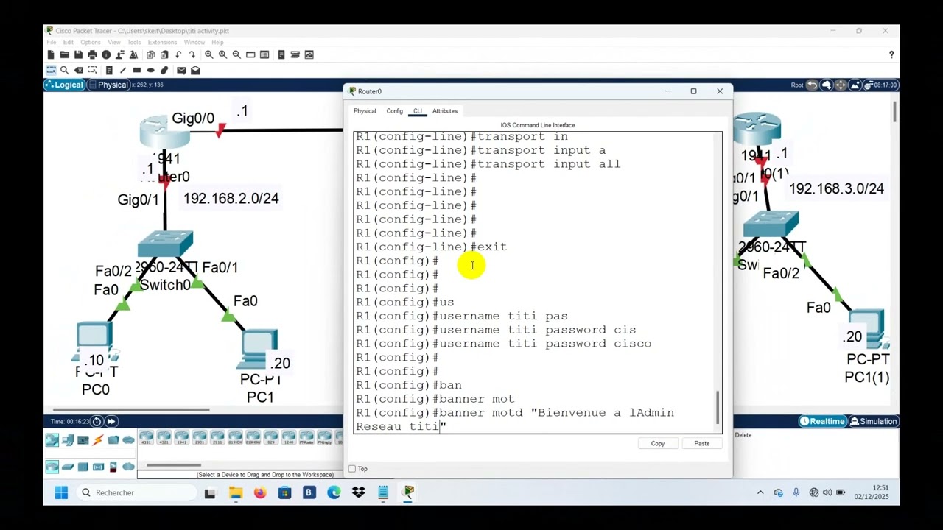The height and width of the screenshot is (530, 943).
Task: Click the New Cluster cloud icon
Action: click(x=827, y=85)
